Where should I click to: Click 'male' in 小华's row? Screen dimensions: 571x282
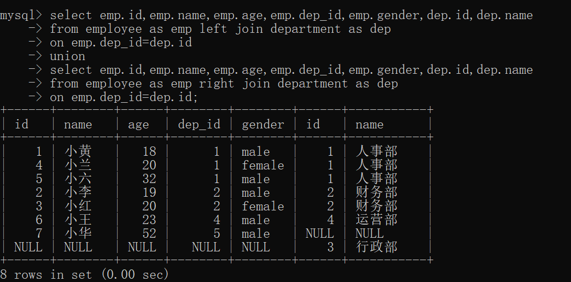pos(255,233)
